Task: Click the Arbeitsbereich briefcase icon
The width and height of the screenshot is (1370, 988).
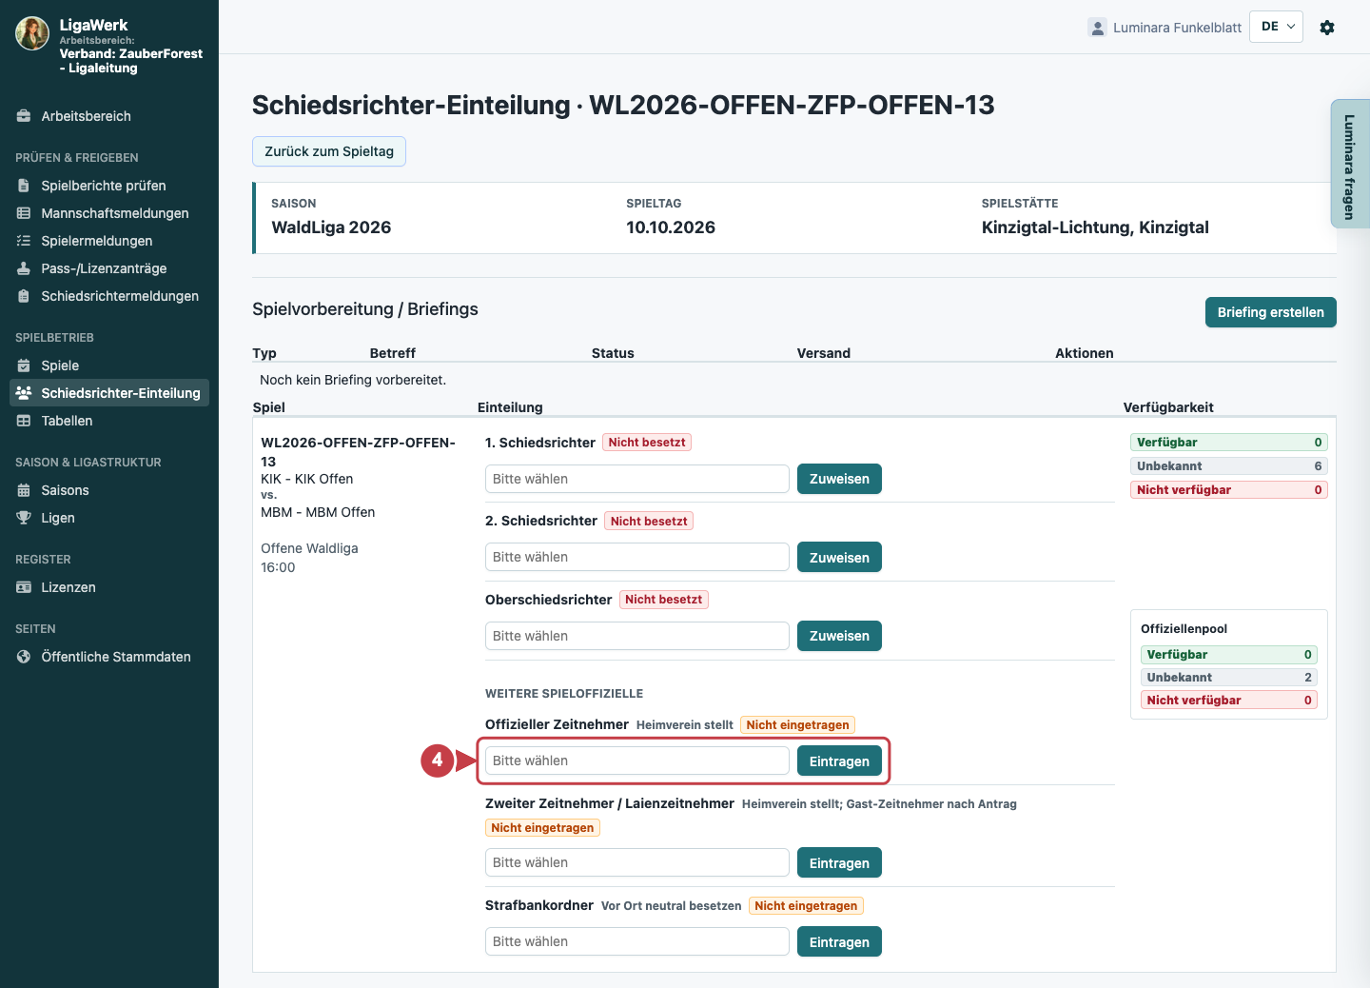Action: (x=24, y=116)
